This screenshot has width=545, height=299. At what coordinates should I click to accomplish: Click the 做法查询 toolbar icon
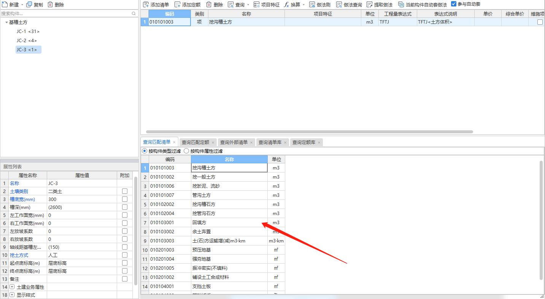[339, 5]
